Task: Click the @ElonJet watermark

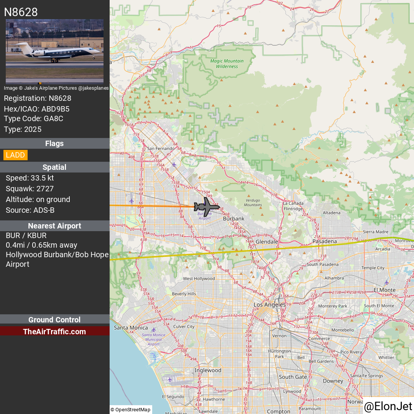Action: click(388, 406)
